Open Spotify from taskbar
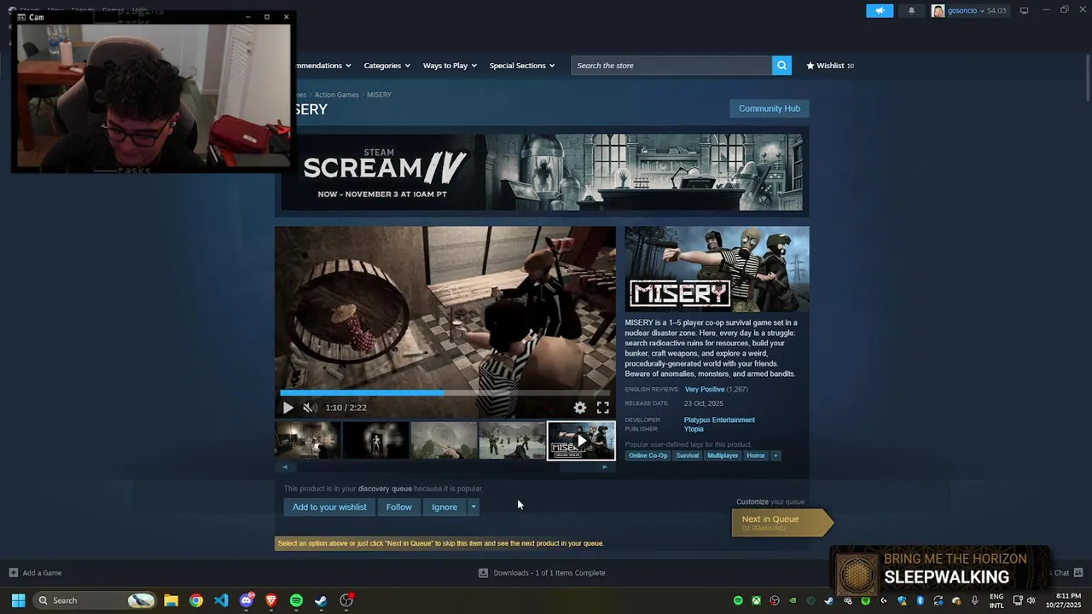1092x614 pixels. (x=296, y=600)
